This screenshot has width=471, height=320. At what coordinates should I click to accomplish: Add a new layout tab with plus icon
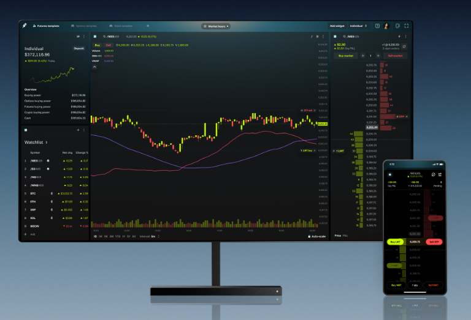[148, 26]
